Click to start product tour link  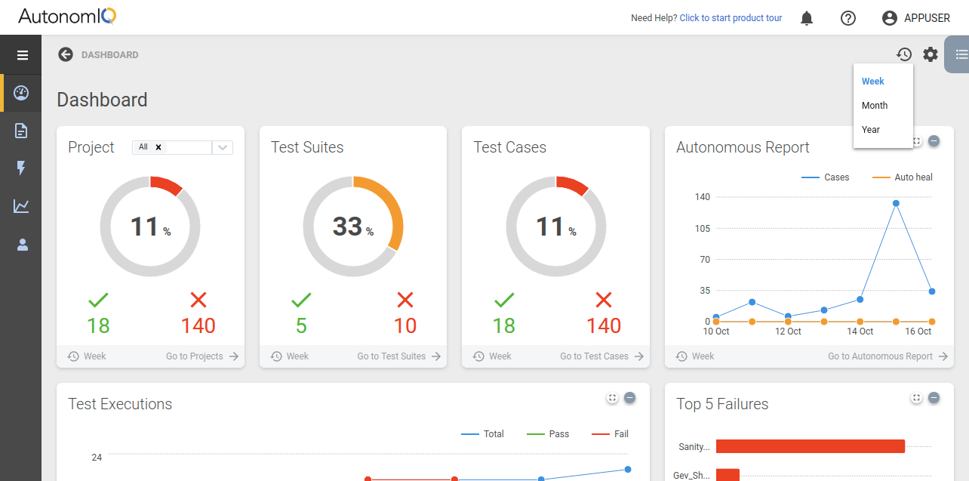(730, 18)
